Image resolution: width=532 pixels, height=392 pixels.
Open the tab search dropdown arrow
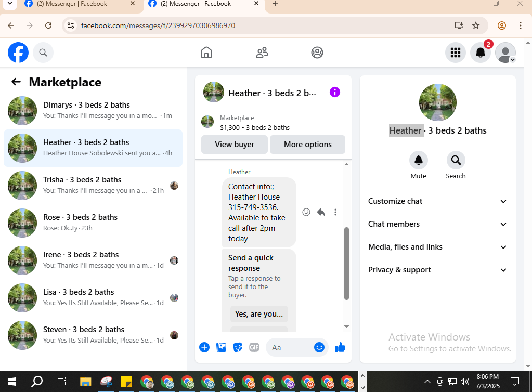click(10, 4)
